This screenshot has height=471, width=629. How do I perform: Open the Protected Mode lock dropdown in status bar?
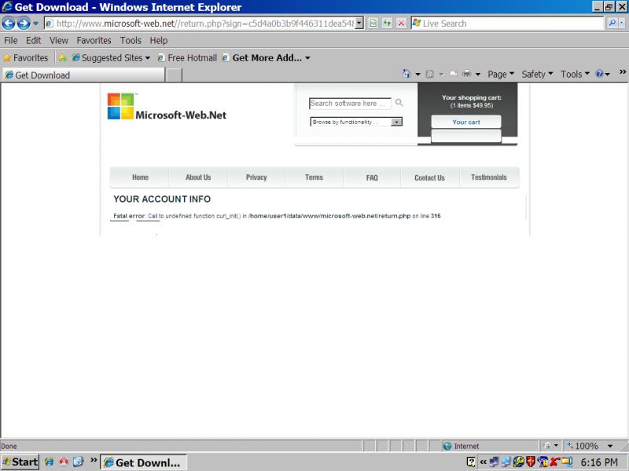tap(550, 446)
